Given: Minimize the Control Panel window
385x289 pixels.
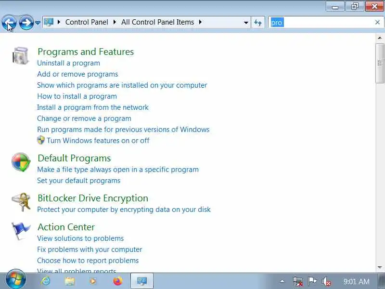Looking at the screenshot, I should click(335, 6).
